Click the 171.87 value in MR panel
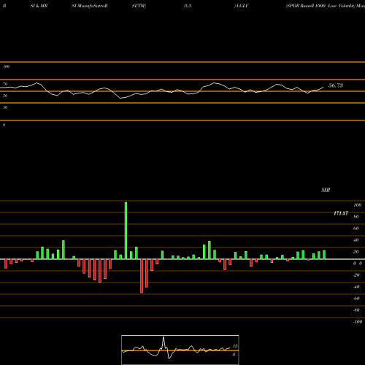This screenshot has width=365, height=365. pyautogui.click(x=341, y=213)
